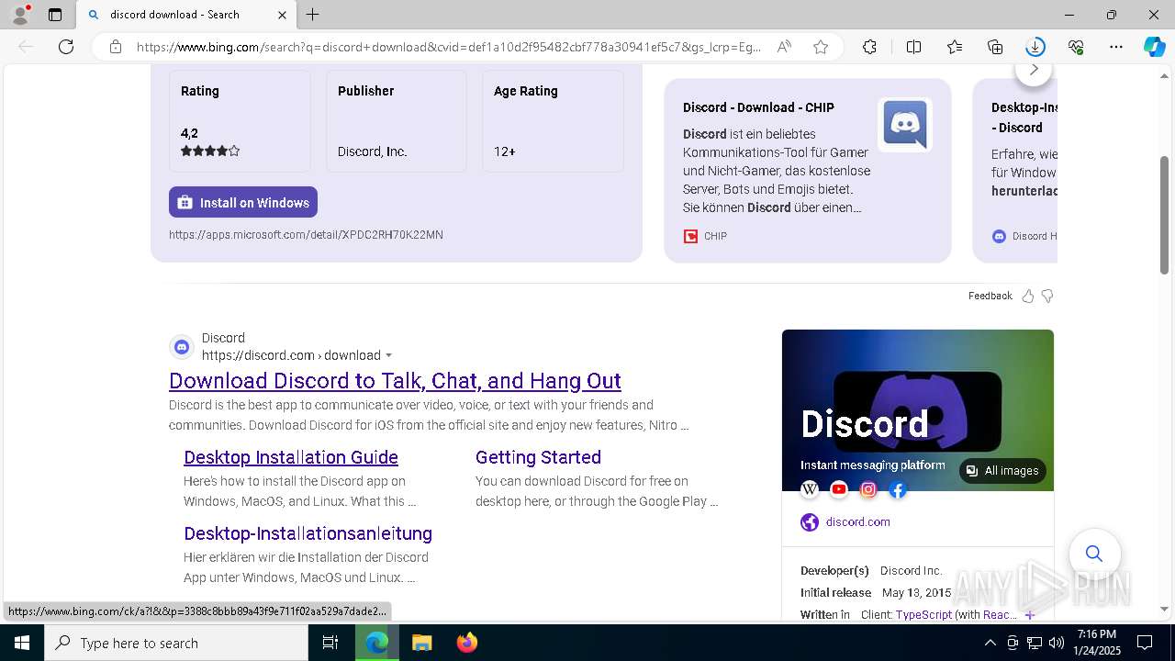Open the Copilot sidebar icon
Screen dimensions: 1175x661
click(x=1154, y=47)
